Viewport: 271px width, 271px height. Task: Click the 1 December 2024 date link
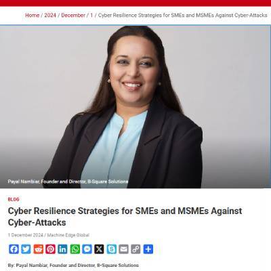coord(26,235)
